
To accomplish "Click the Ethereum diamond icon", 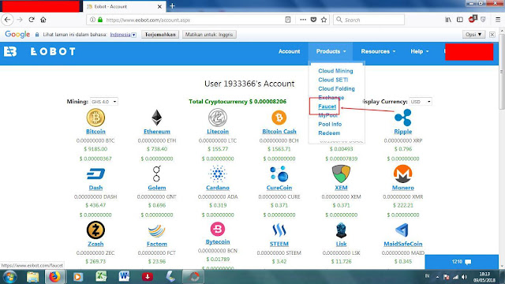I will click(157, 118).
